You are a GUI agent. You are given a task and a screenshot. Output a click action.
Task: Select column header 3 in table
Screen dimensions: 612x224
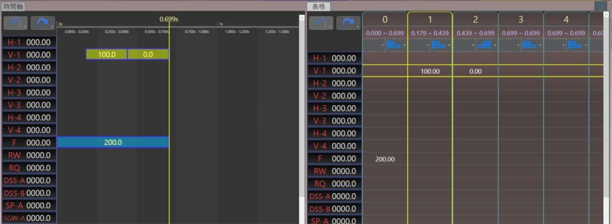(520, 20)
